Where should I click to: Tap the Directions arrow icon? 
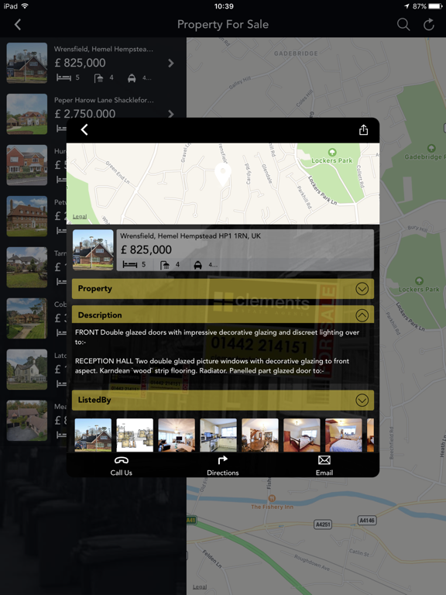223,460
